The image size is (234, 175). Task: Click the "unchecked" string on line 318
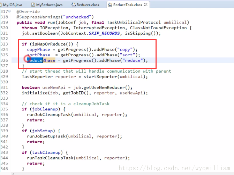77,17
